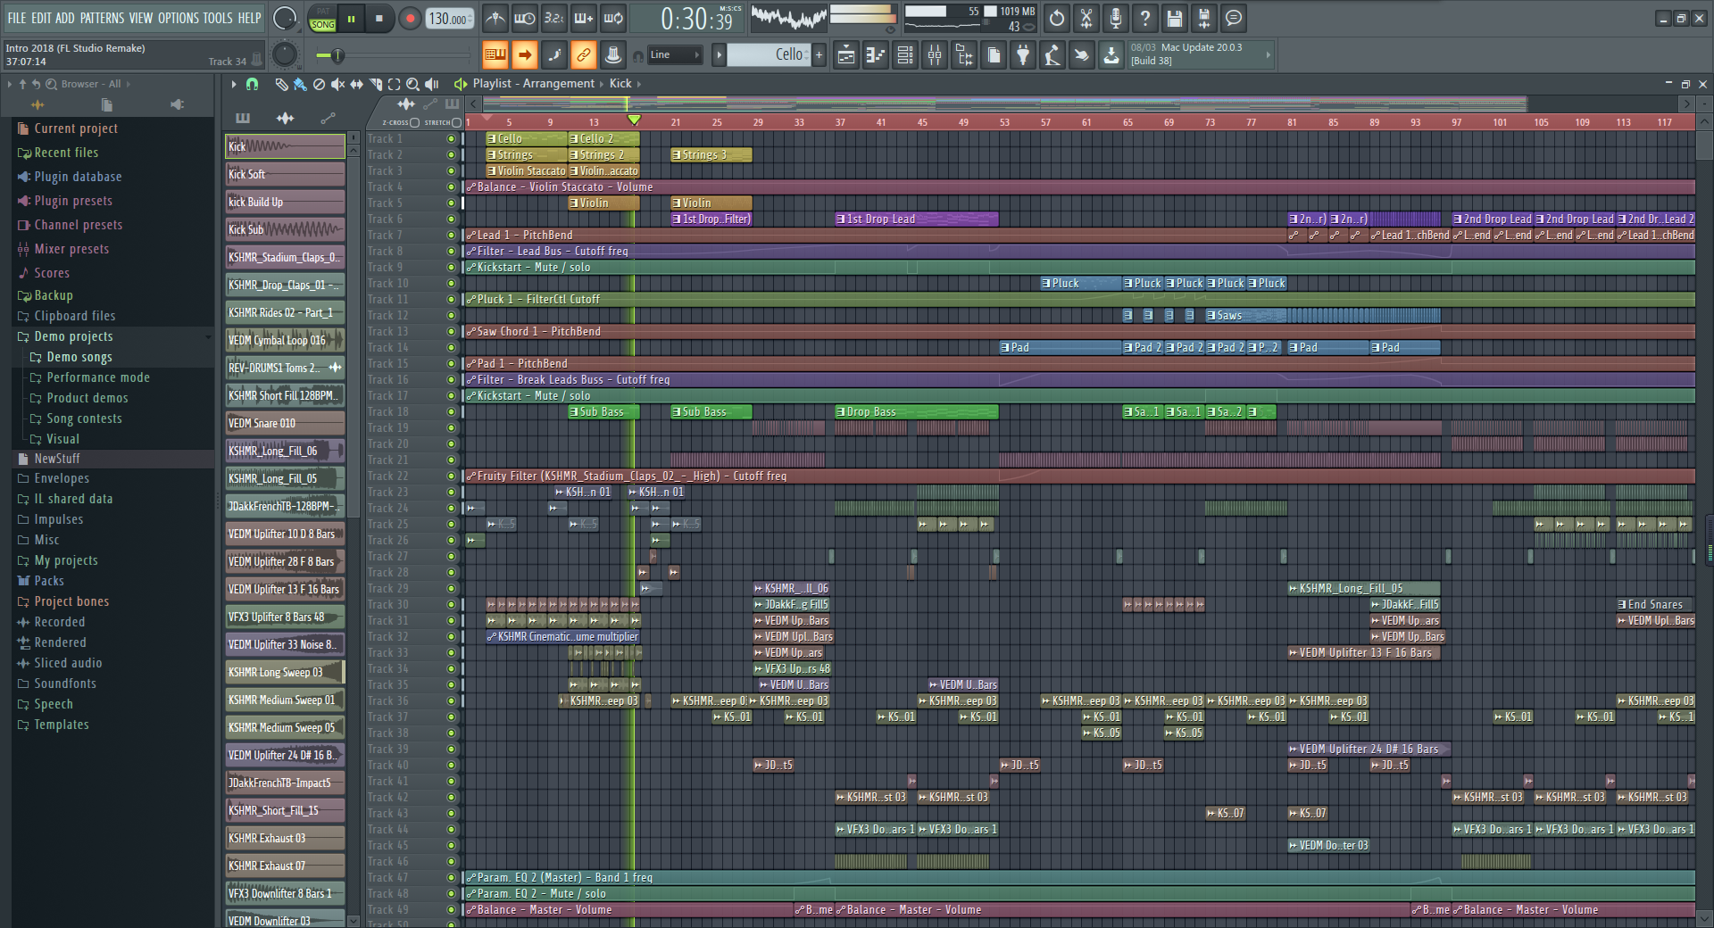Viewport: 1714px width, 928px height.
Task: Open the microphone one-click recording icon
Action: [x=1115, y=18]
